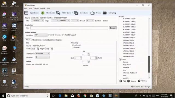Select Recycle Bin desktop icon
Viewport: 175px width, 98px height.
point(4,83)
